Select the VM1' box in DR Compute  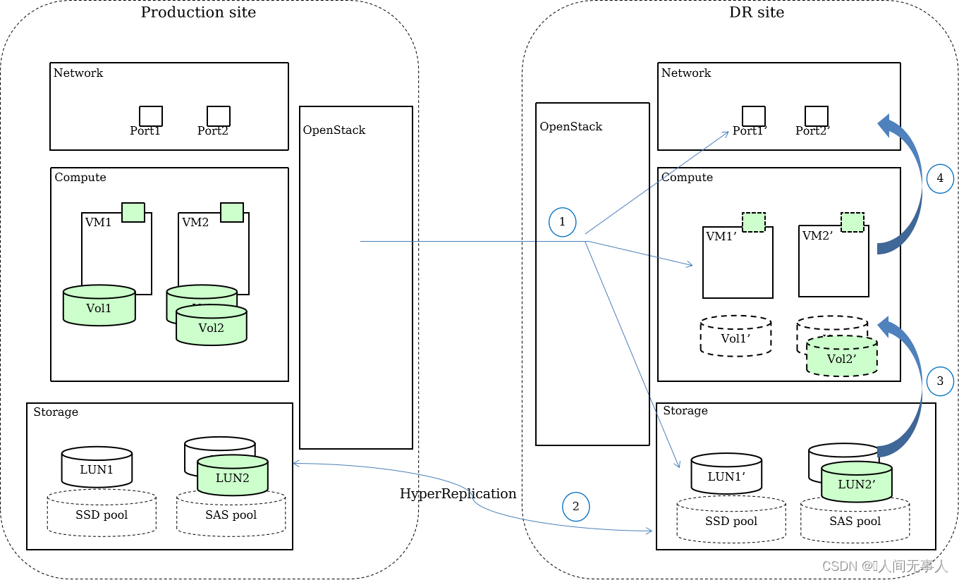[x=738, y=262]
